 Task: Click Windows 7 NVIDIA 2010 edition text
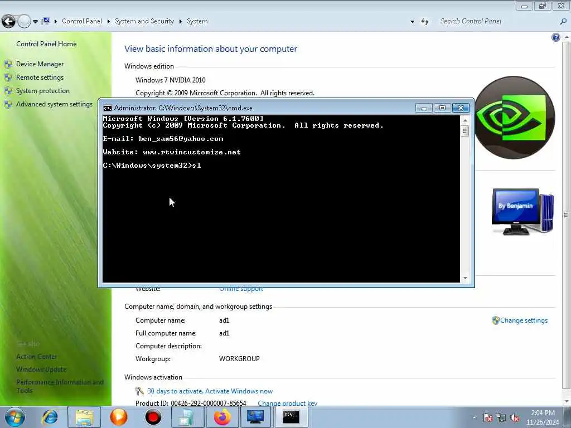171,80
